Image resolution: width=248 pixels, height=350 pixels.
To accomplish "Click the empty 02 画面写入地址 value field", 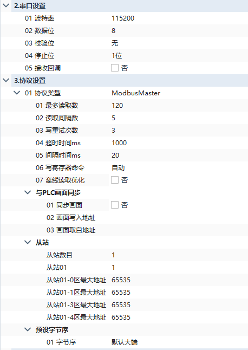I will click(178, 217).
